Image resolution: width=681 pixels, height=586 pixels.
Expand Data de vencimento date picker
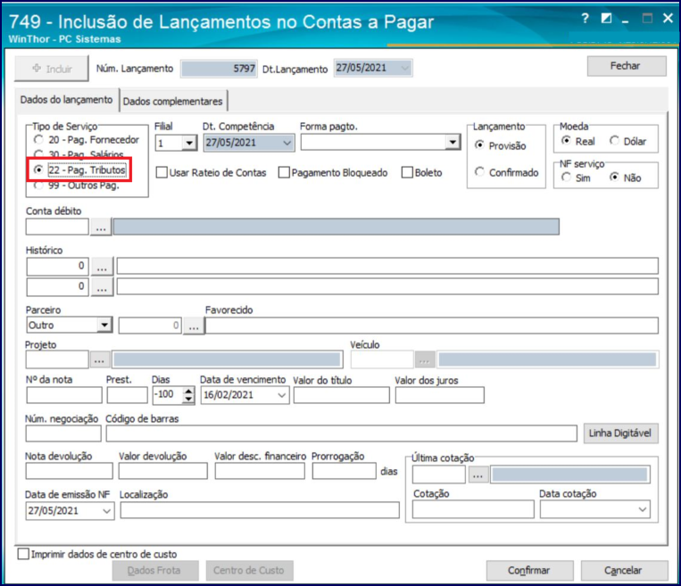click(281, 395)
